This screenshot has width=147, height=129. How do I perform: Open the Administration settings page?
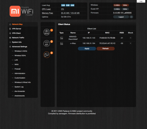(x=20, y=73)
